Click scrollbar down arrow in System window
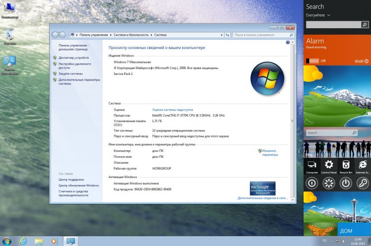This screenshot has height=246, width=371. 293,200
